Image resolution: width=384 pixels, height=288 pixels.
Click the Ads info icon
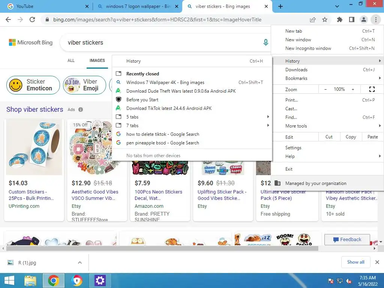click(81, 109)
